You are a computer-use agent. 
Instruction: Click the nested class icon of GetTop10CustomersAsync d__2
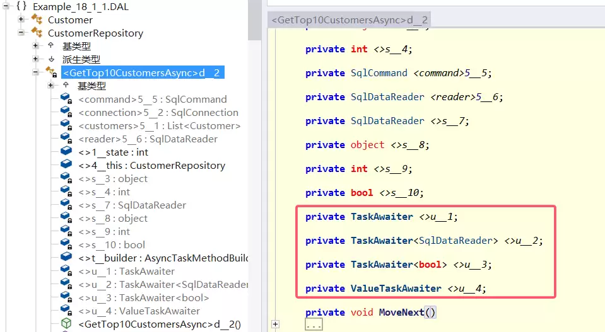(51, 72)
